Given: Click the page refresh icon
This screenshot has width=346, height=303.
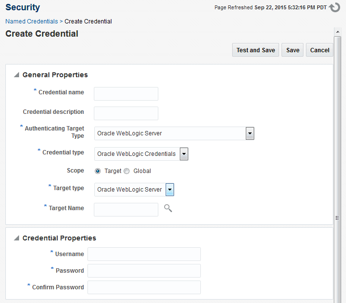Looking at the screenshot, I should [x=334, y=7].
